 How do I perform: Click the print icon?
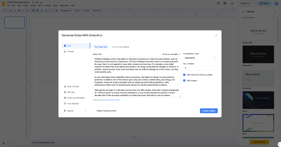click(19, 11)
